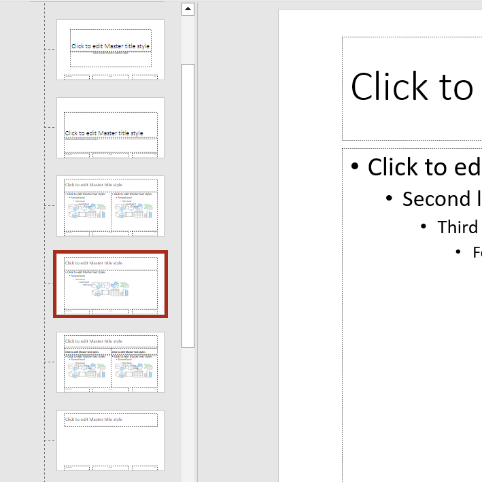
Task: Click the highlighted Title and Content layout thumbnail
Action: click(110, 284)
